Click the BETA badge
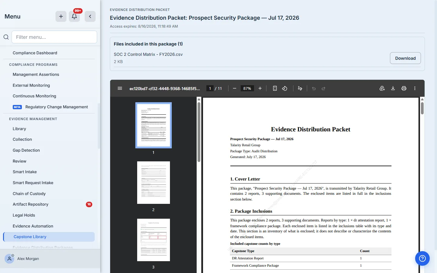Screen dimensions: 437x273 [x=17, y=107]
